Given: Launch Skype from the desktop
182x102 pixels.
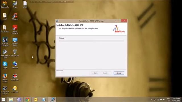Looking at the screenshot, I should (x=5, y=65).
